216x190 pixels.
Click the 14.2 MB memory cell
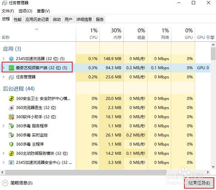[112, 153]
